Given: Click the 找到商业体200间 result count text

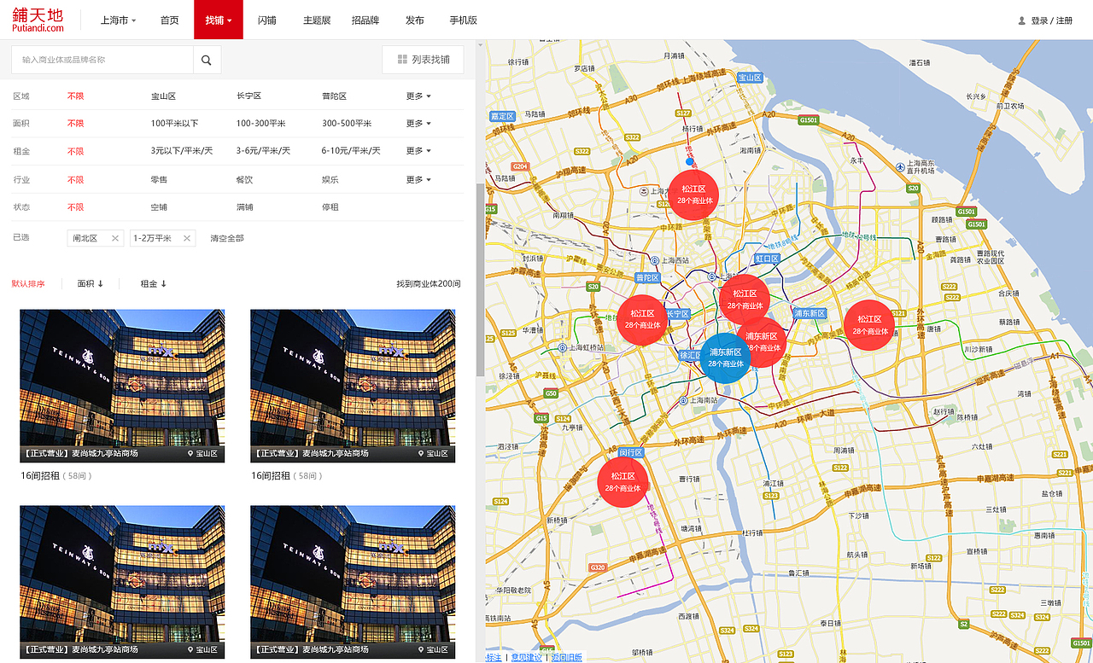Looking at the screenshot, I should pos(429,283).
